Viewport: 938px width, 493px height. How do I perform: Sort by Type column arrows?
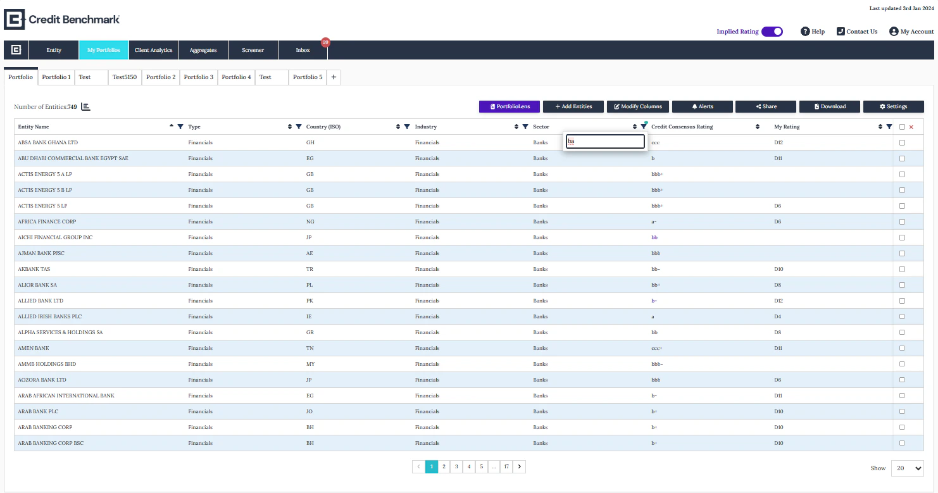click(x=290, y=127)
